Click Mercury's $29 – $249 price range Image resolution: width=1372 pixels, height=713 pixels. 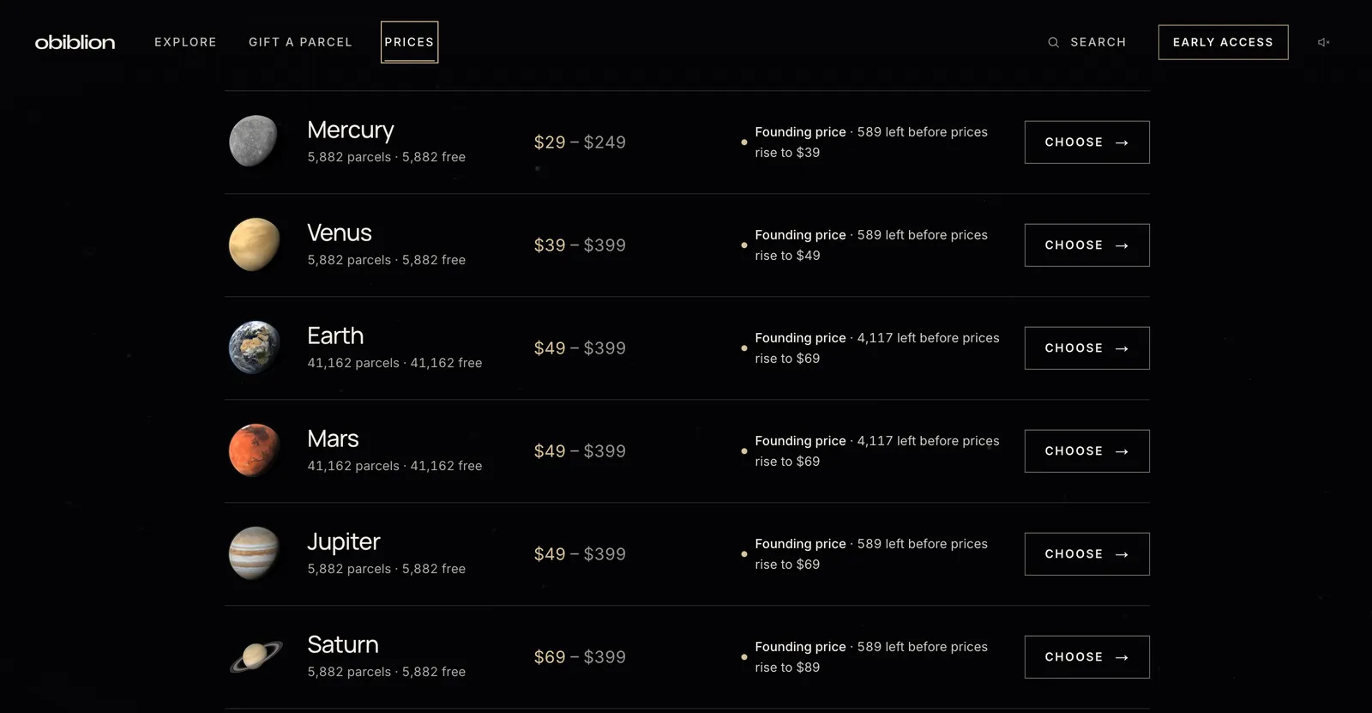pos(580,142)
